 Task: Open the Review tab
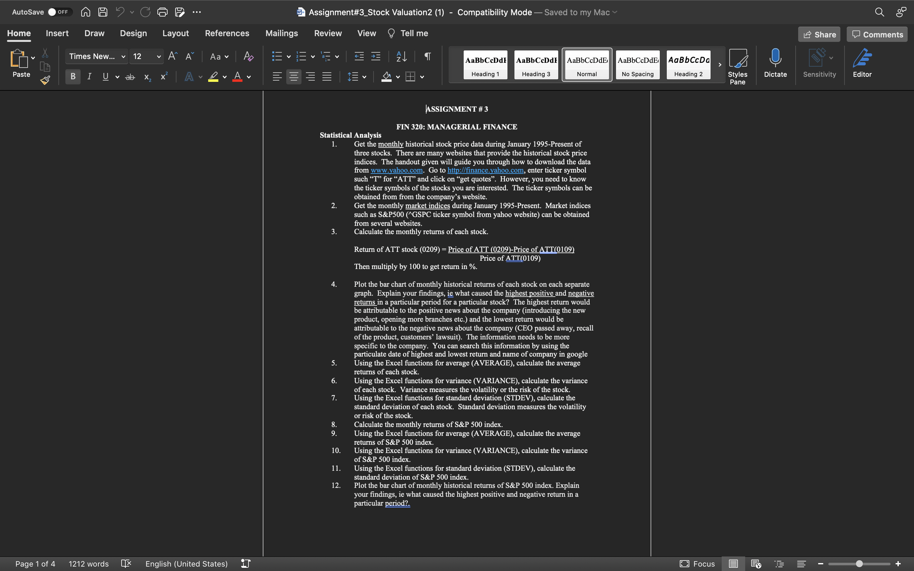coord(328,33)
